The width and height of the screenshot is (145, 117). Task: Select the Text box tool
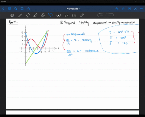click(x=74, y=15)
